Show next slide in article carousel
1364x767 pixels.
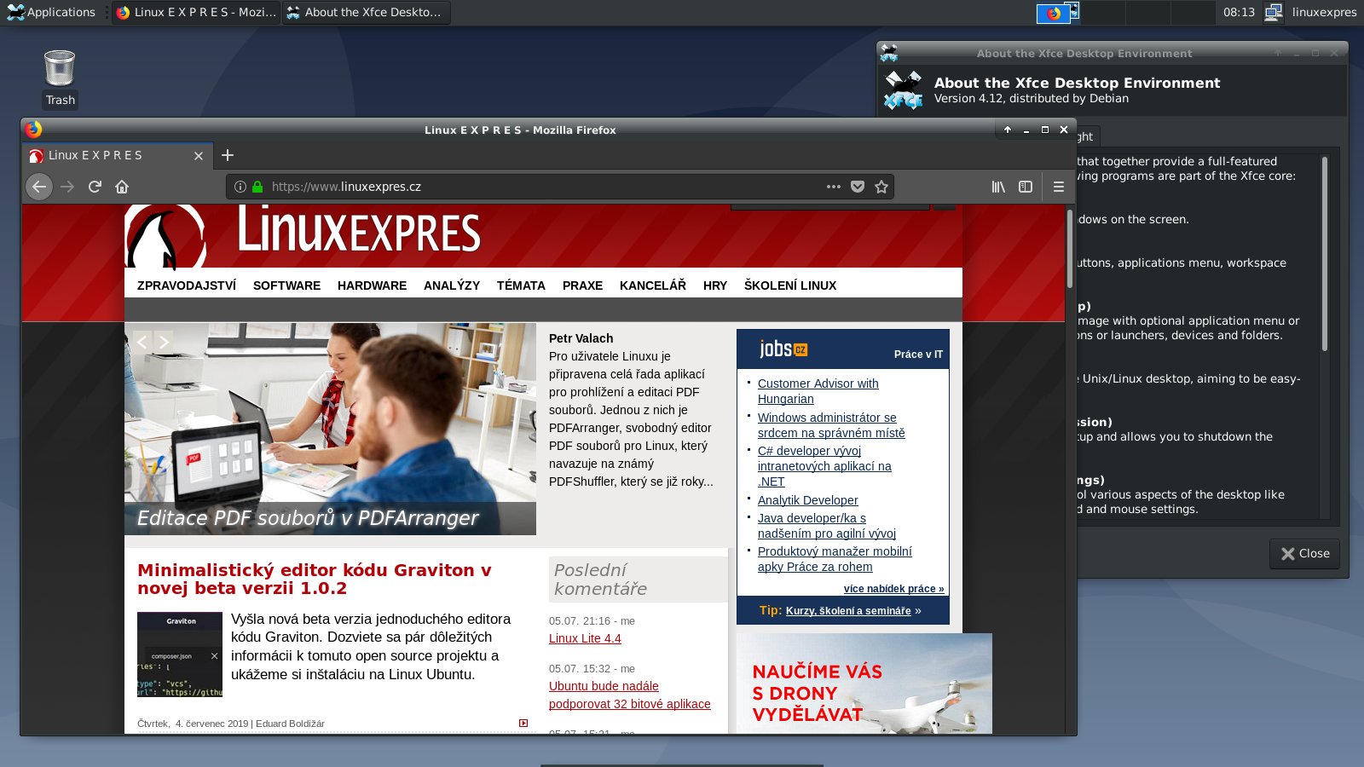pyautogui.click(x=164, y=341)
